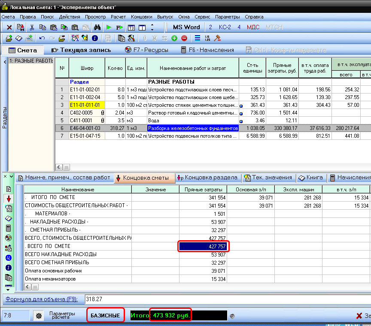371x326 pixels.
Task: Open the Концовка раздела tab
Action: (207, 178)
